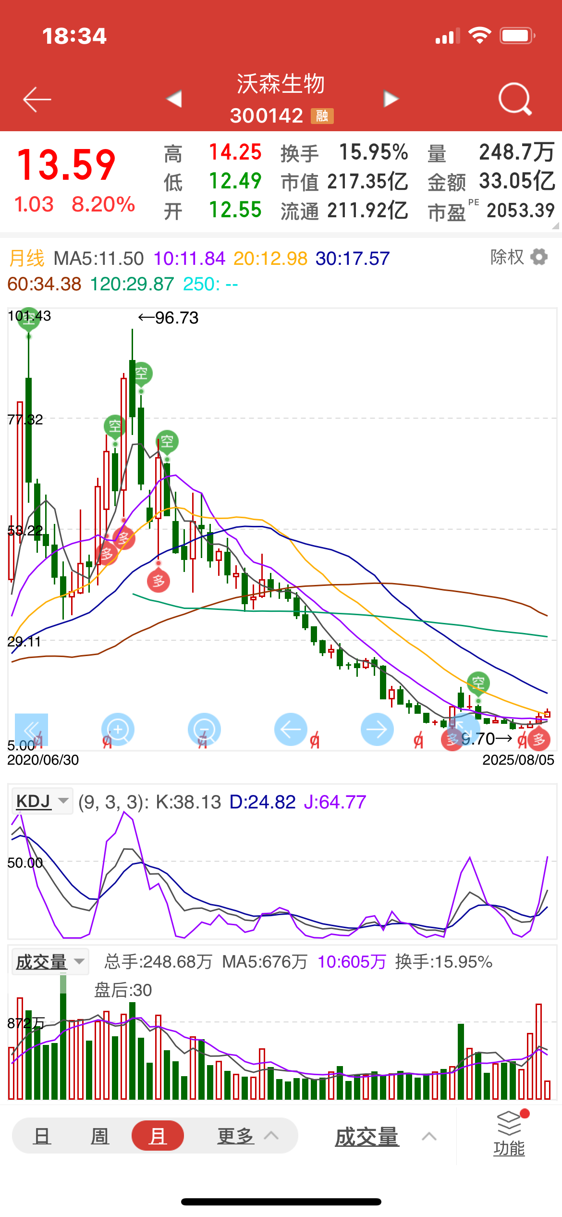Move chart cursor left with arrow button

tap(291, 730)
